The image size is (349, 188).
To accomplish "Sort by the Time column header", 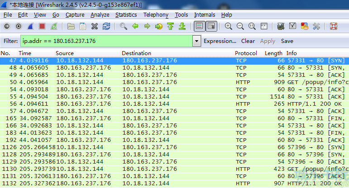I will pos(36,53).
